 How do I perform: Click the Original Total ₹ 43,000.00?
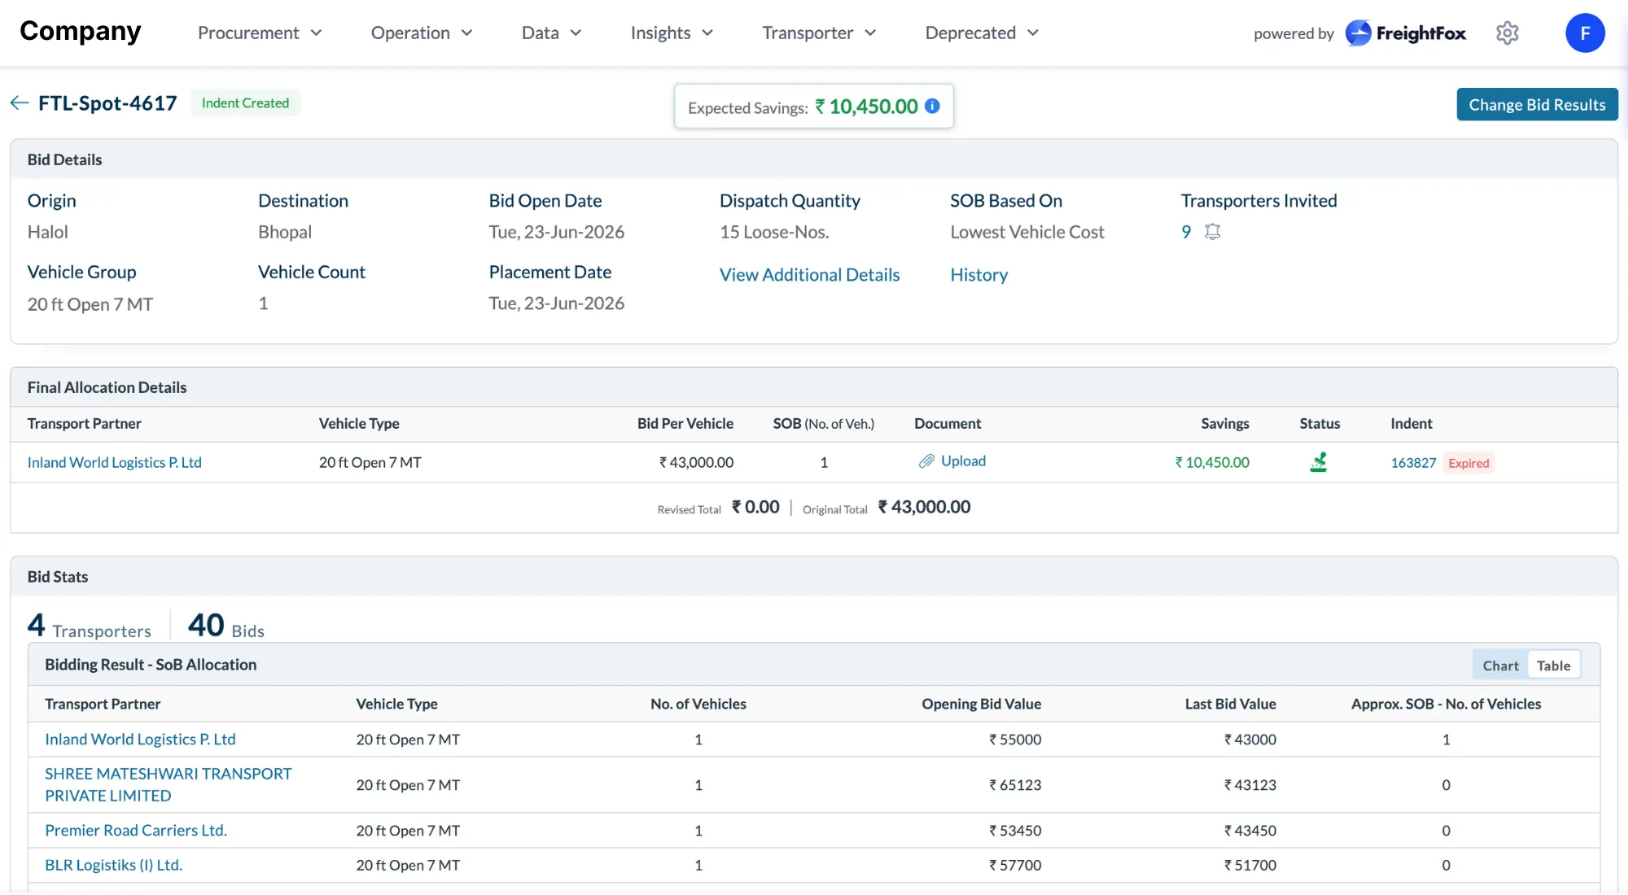pyautogui.click(x=924, y=507)
